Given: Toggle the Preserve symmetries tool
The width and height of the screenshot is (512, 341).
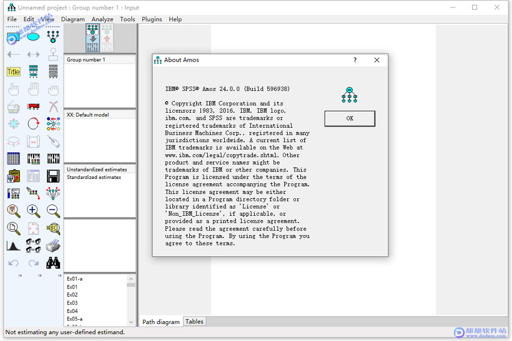Looking at the screenshot, I should tap(53, 193).
